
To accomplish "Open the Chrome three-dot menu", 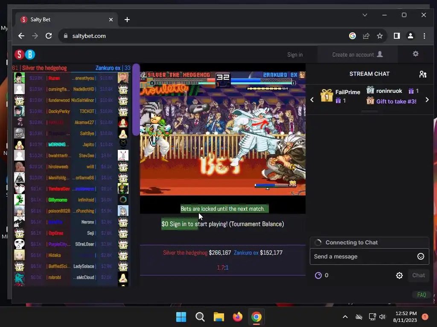I will [x=424, y=36].
